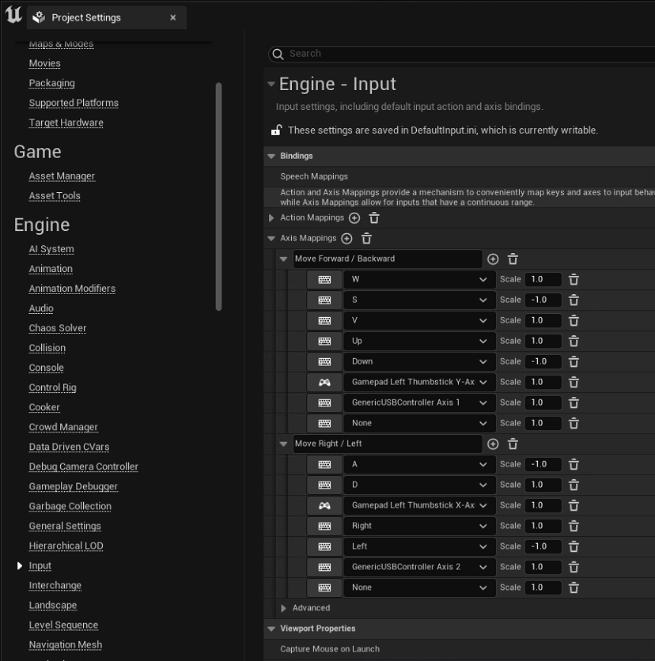655x661 pixels.
Task: Open the Asset Manager settings page
Action: pos(62,176)
